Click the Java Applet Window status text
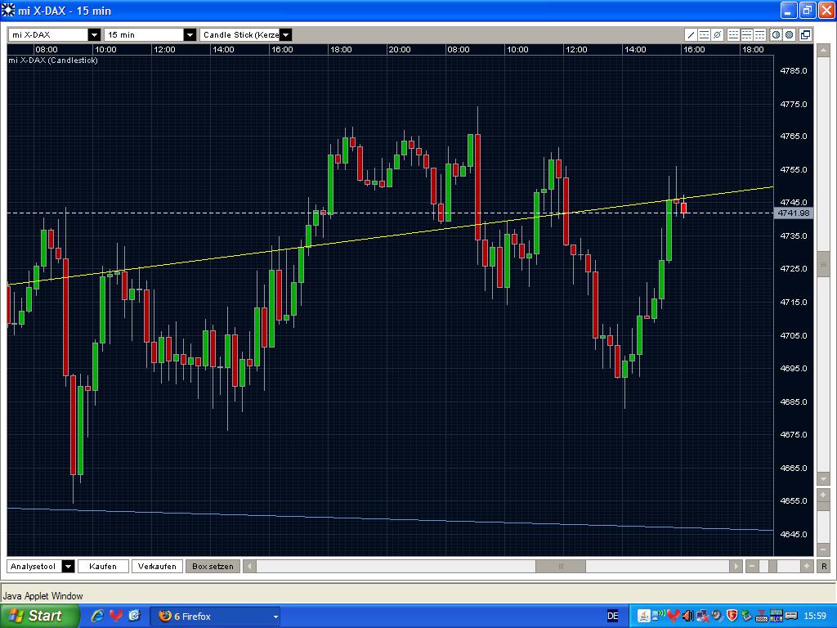 tap(43, 595)
